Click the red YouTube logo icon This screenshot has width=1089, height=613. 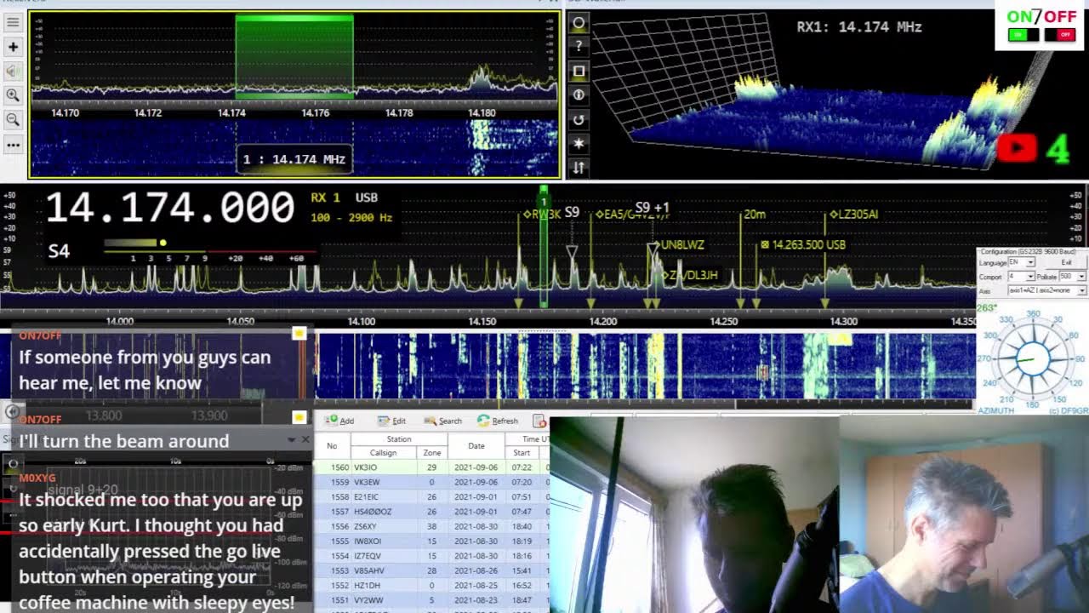(x=1017, y=147)
